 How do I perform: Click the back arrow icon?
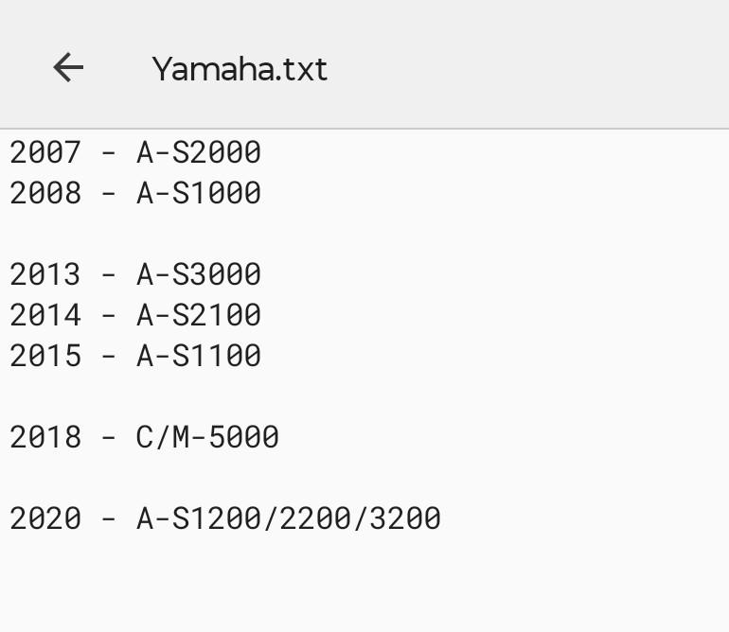point(68,68)
